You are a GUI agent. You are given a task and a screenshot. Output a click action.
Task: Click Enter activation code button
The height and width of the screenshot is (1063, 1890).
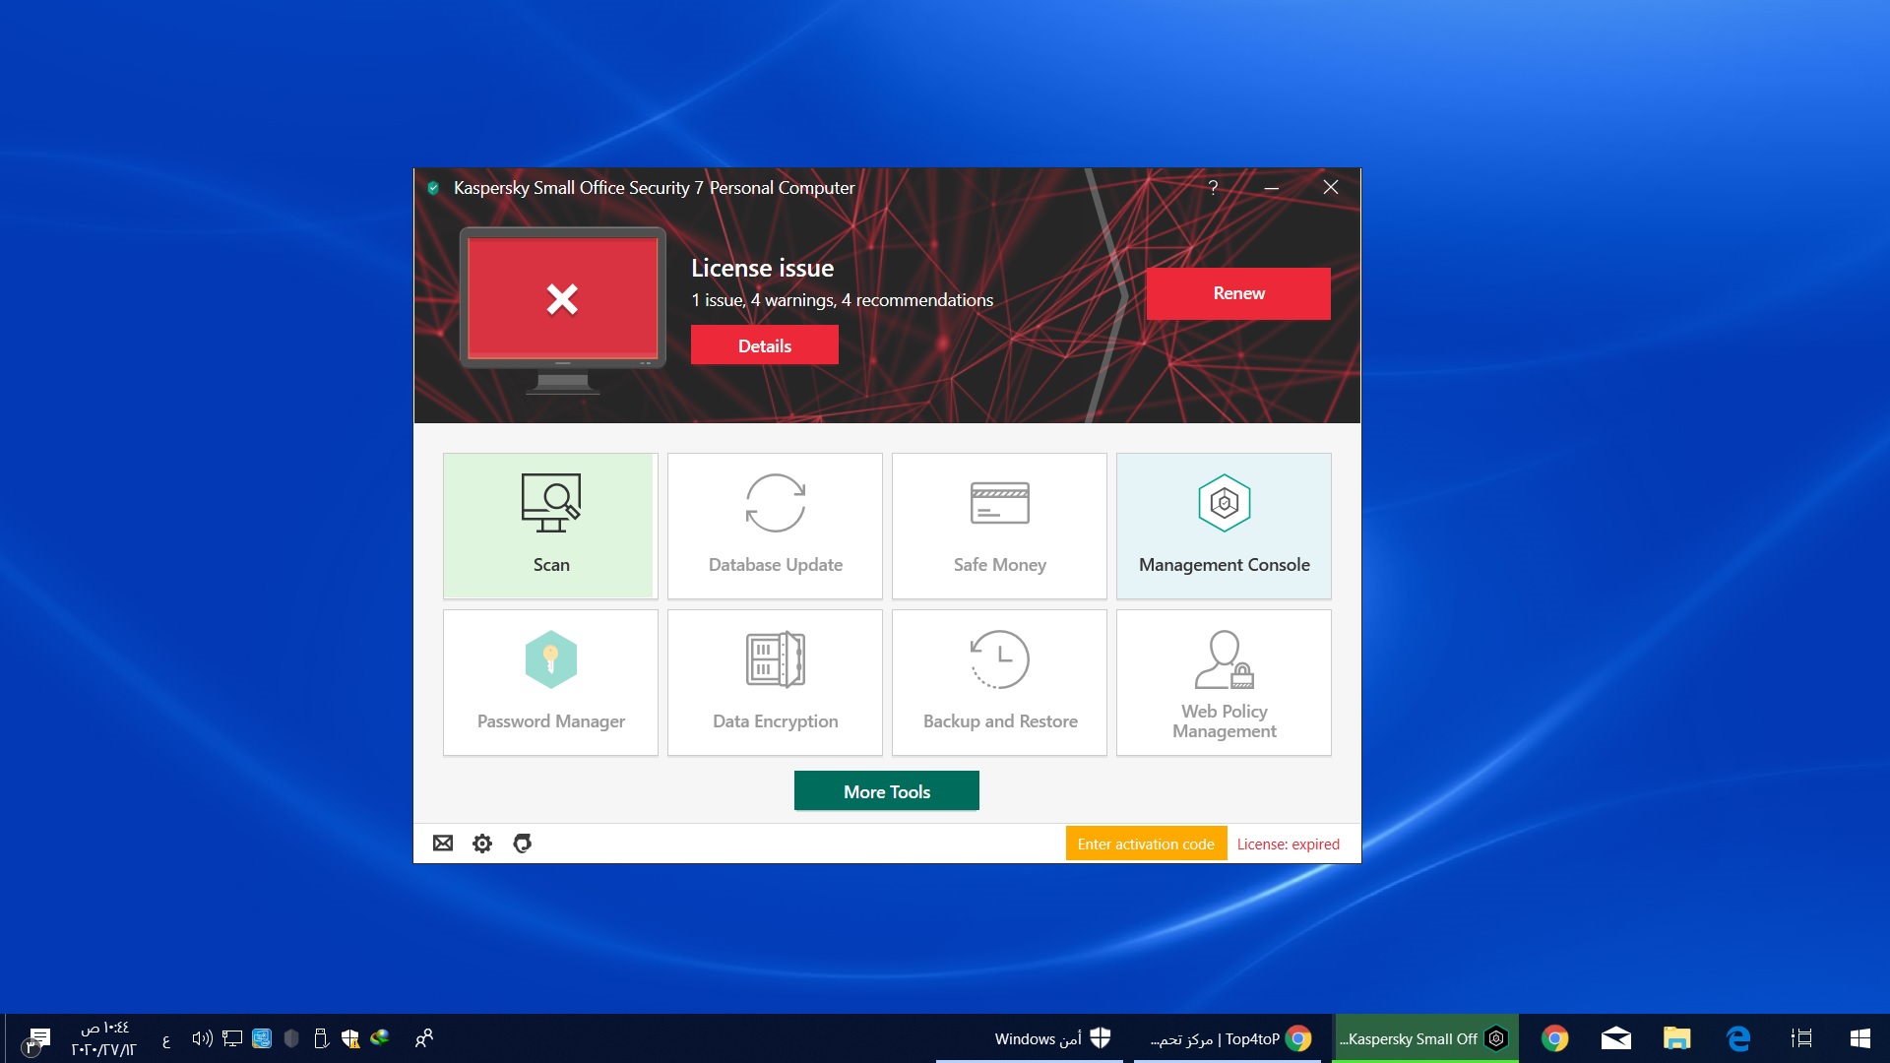1146,844
